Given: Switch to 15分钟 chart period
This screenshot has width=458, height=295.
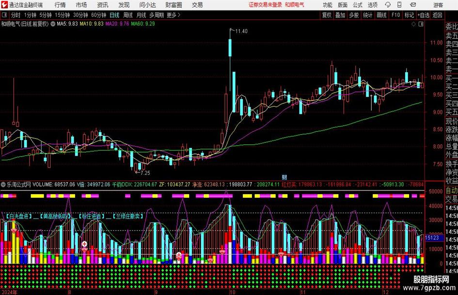Looking at the screenshot, I should [x=62, y=15].
